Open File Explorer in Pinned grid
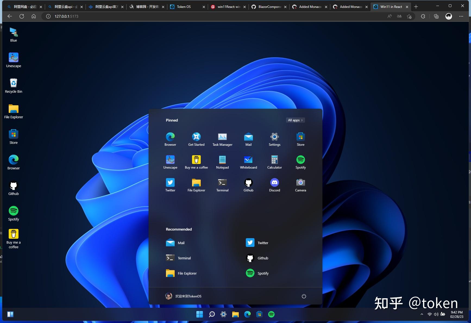The height and width of the screenshot is (323, 471). [196, 185]
